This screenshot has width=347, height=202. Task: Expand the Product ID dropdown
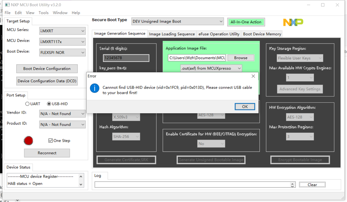click(62, 124)
